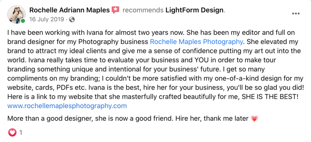Click the red recommendation star badge icon

tap(115, 10)
